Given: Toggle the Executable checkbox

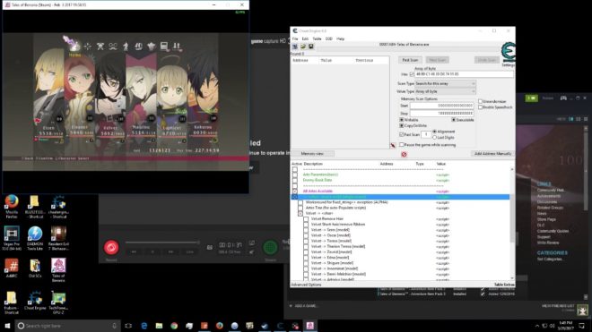Looking at the screenshot, I should [x=454, y=120].
